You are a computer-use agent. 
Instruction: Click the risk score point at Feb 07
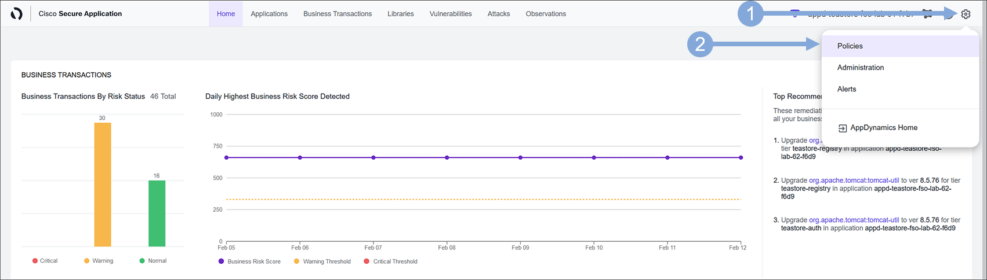pos(373,157)
